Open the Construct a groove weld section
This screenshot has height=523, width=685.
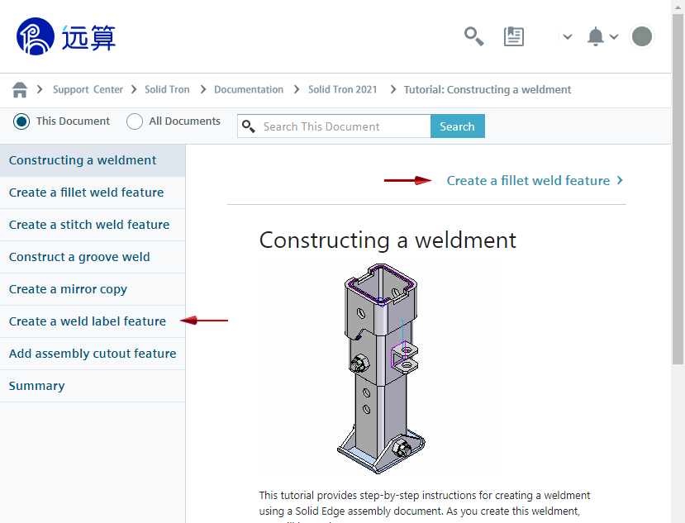(79, 257)
